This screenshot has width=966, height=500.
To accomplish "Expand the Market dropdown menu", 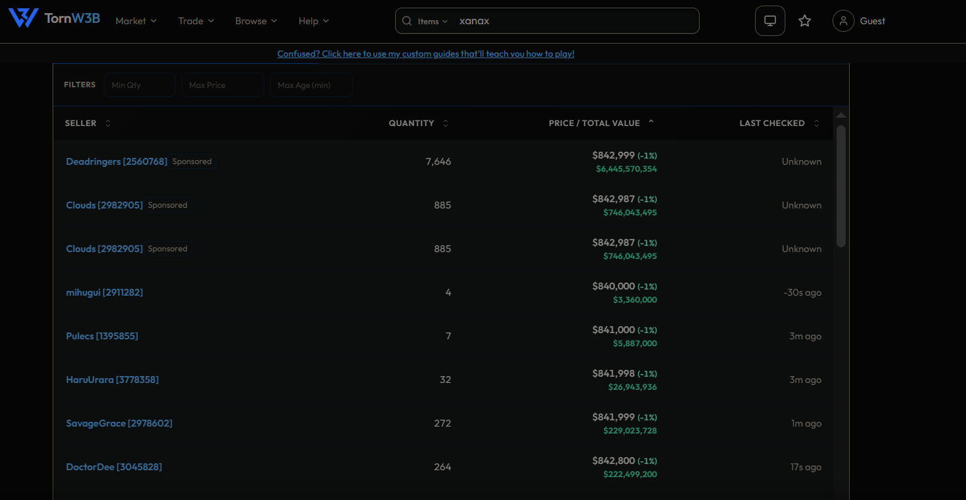I will (x=136, y=21).
